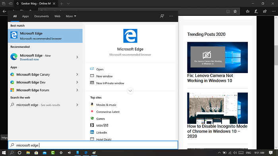Open reading view icon in address bar
Viewport: 278px width, 156px height.
click(x=228, y=12)
